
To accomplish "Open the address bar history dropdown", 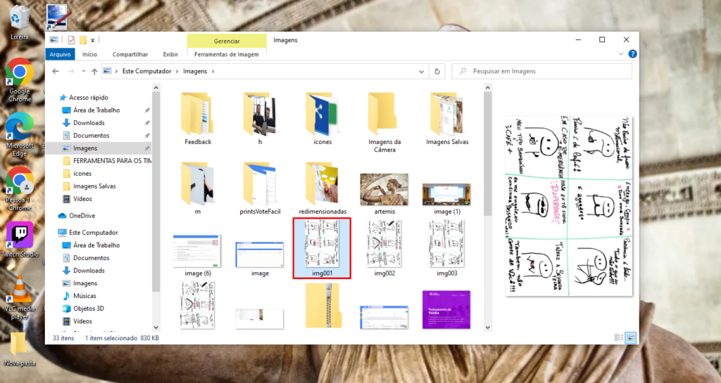I will (421, 71).
